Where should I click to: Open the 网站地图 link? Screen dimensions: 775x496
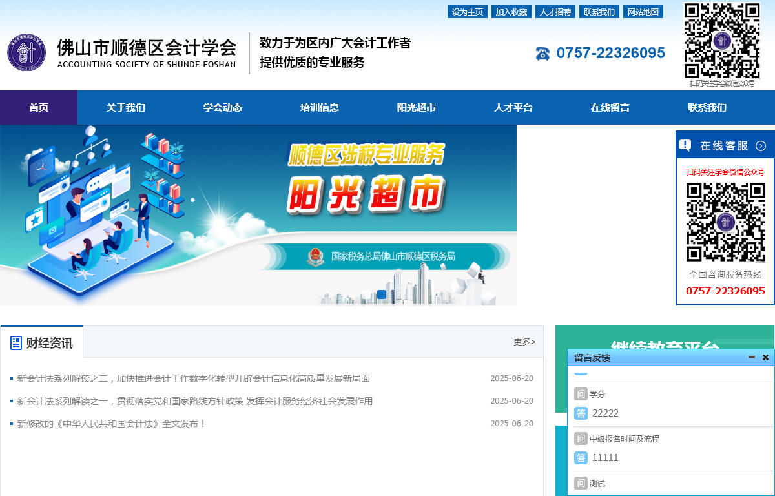[x=643, y=12]
